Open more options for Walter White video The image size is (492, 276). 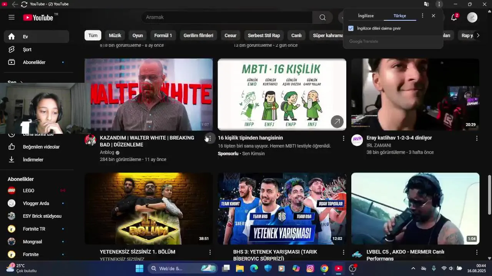tap(210, 138)
